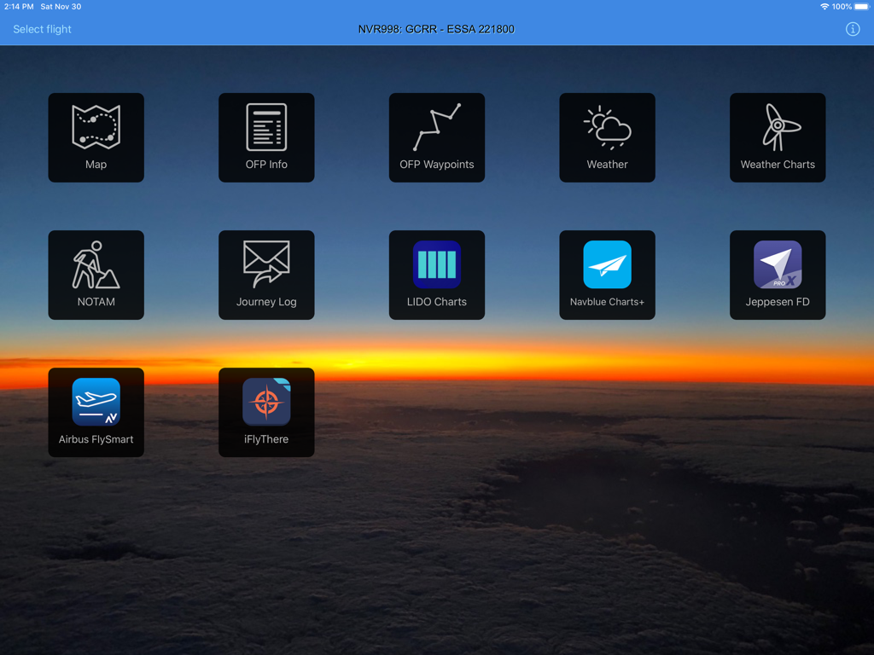Tap the Wi-Fi status icon
The image size is (874, 655).
(x=824, y=7)
